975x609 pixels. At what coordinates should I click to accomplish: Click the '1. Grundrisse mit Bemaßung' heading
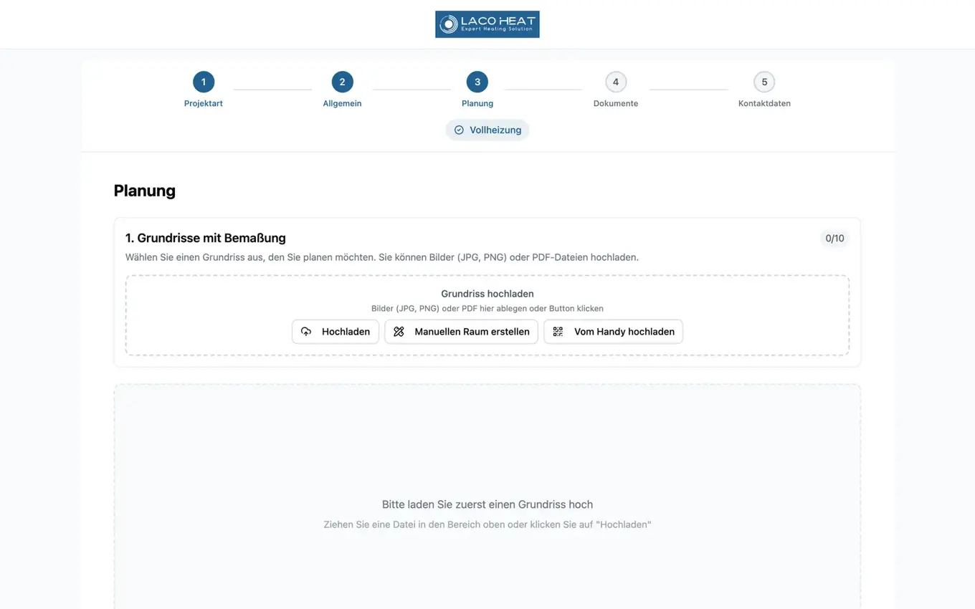tap(206, 238)
